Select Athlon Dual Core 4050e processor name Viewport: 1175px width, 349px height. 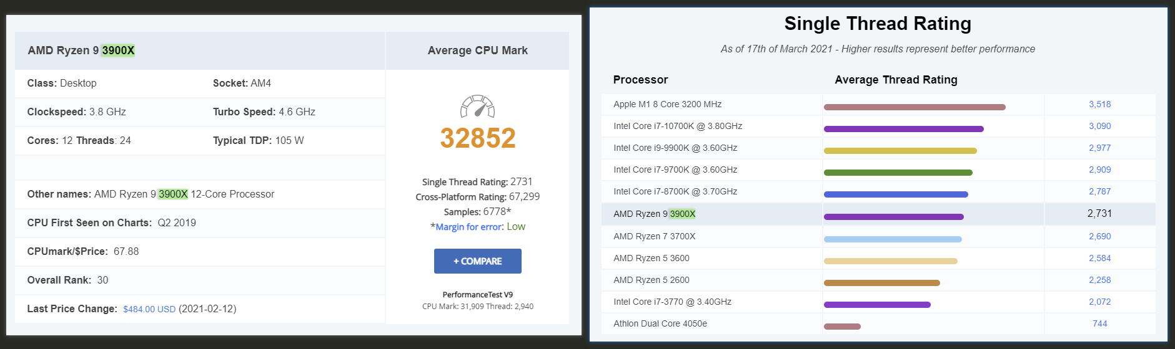tap(660, 323)
